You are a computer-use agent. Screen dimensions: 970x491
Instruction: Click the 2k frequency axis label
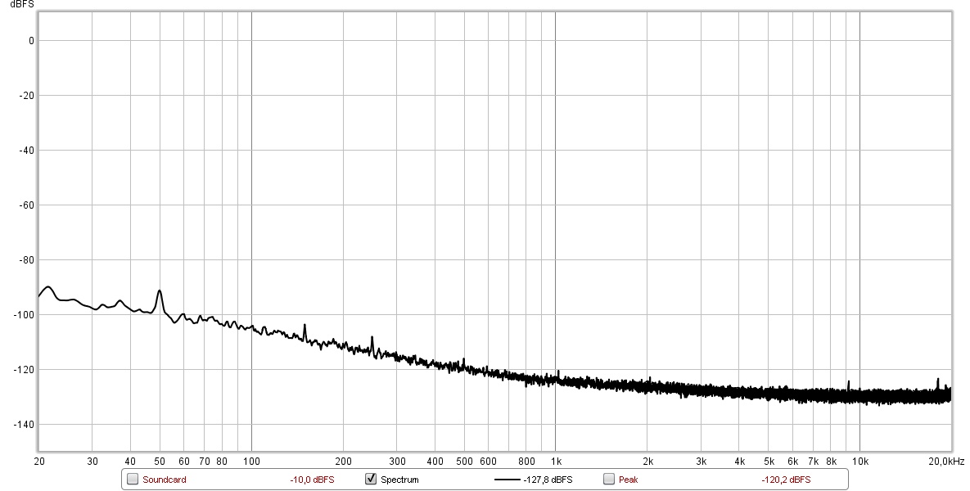point(647,462)
